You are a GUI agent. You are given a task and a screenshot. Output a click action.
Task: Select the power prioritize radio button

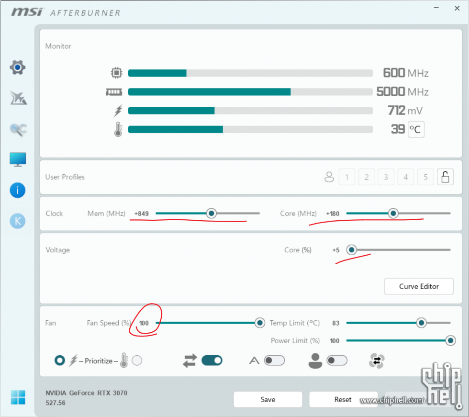[x=59, y=360]
